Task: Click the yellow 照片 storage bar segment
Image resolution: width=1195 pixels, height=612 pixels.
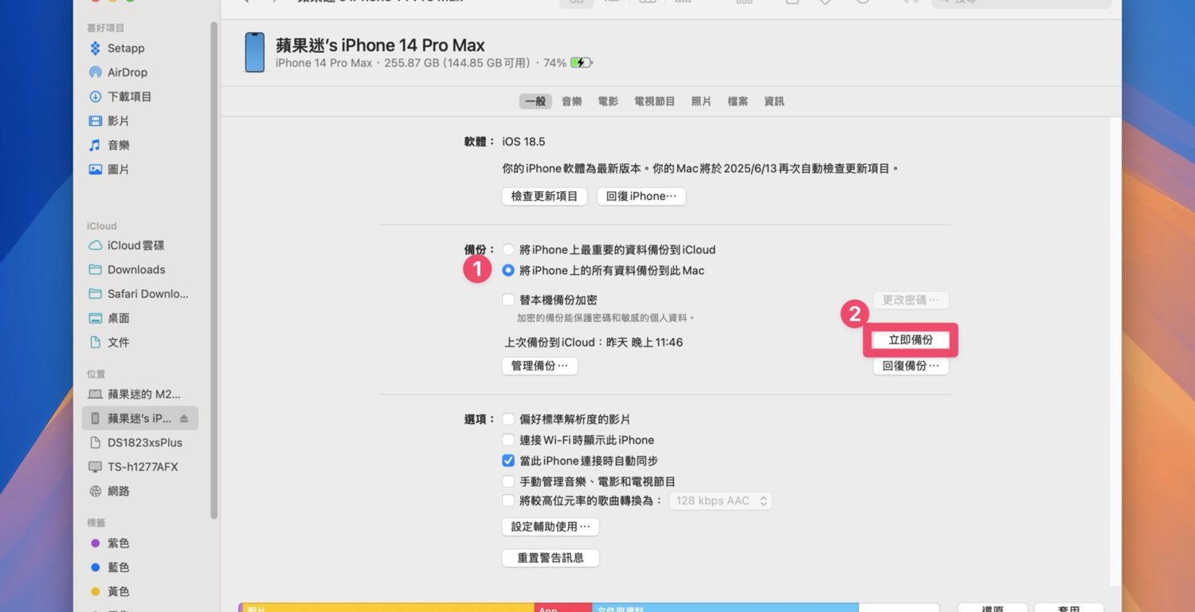Action: coord(388,608)
